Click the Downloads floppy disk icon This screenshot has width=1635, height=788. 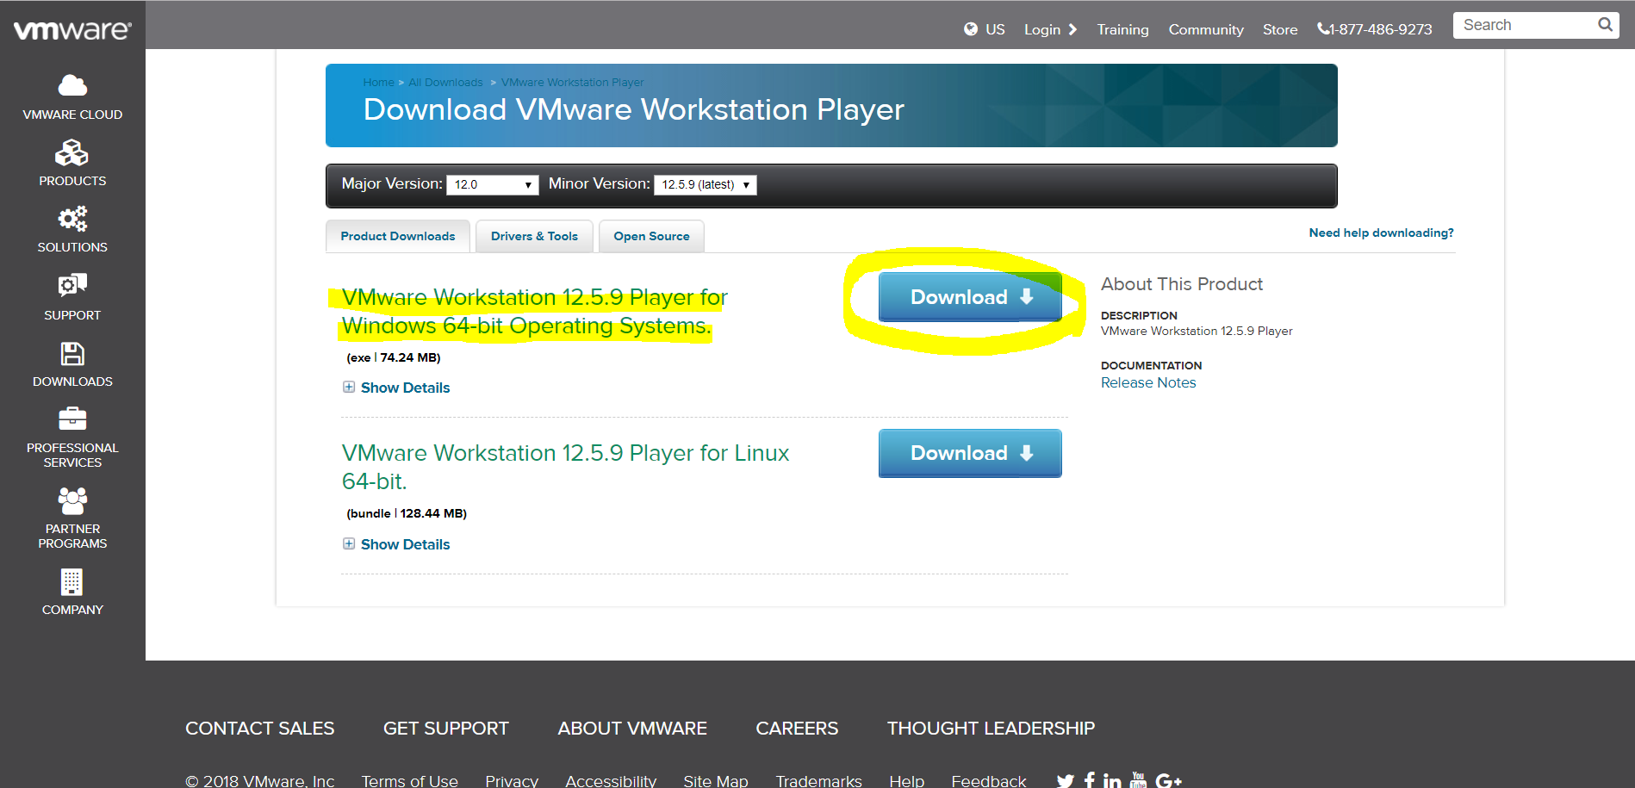click(72, 354)
